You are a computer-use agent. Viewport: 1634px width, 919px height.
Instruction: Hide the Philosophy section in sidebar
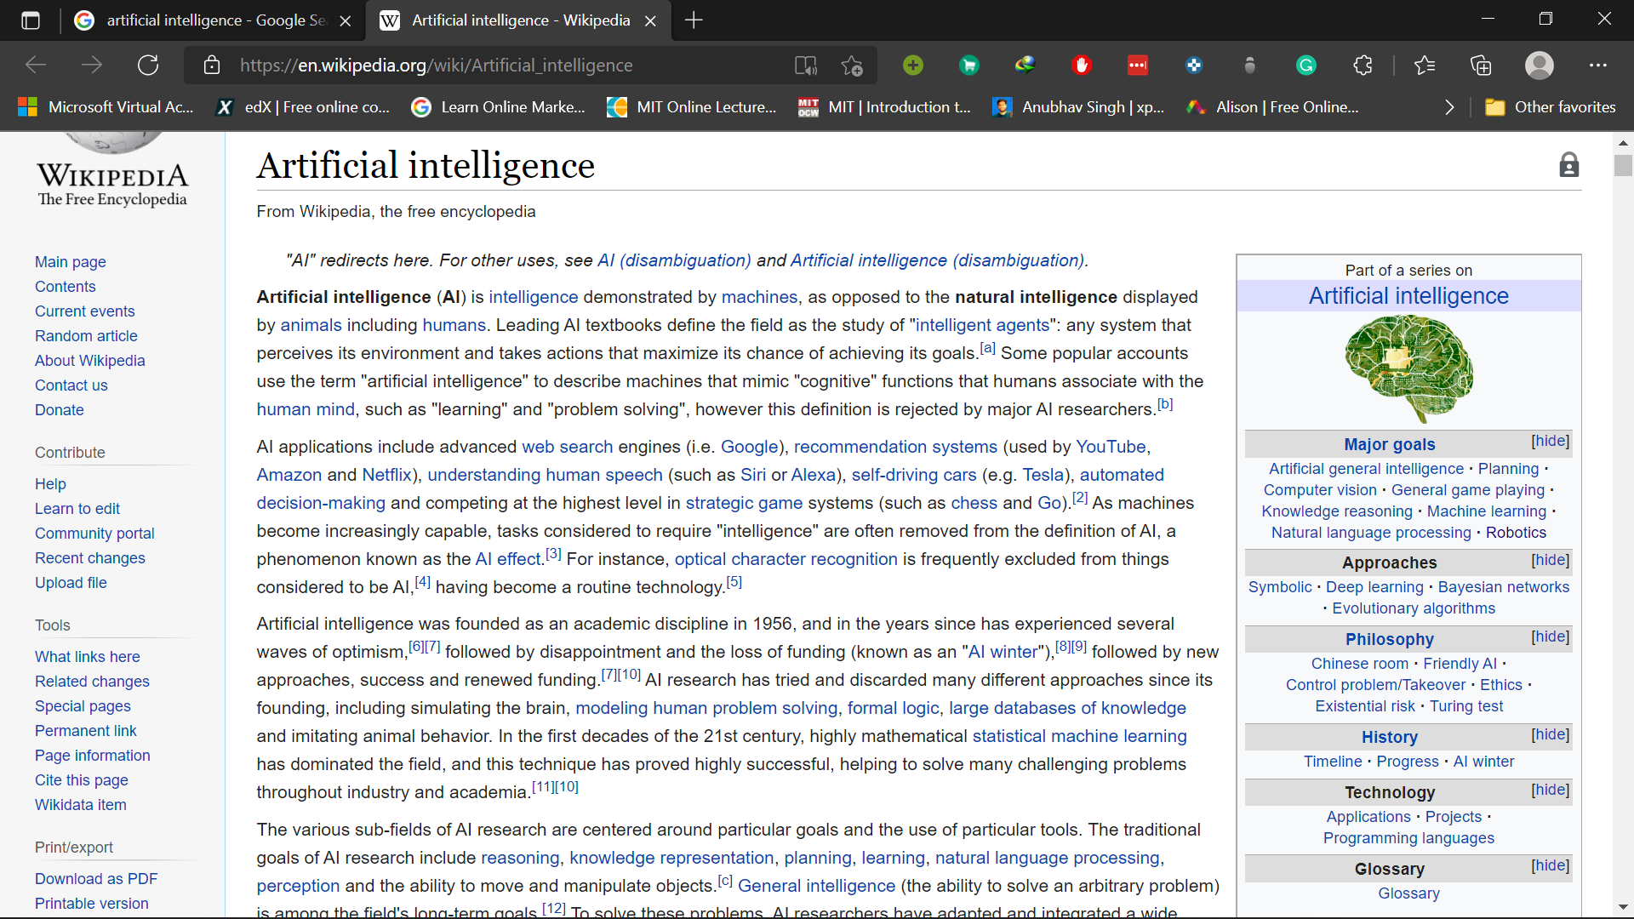pos(1550,636)
